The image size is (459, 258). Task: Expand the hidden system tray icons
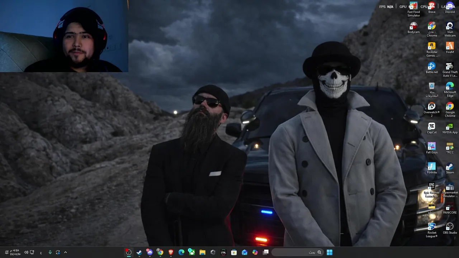pos(65,252)
